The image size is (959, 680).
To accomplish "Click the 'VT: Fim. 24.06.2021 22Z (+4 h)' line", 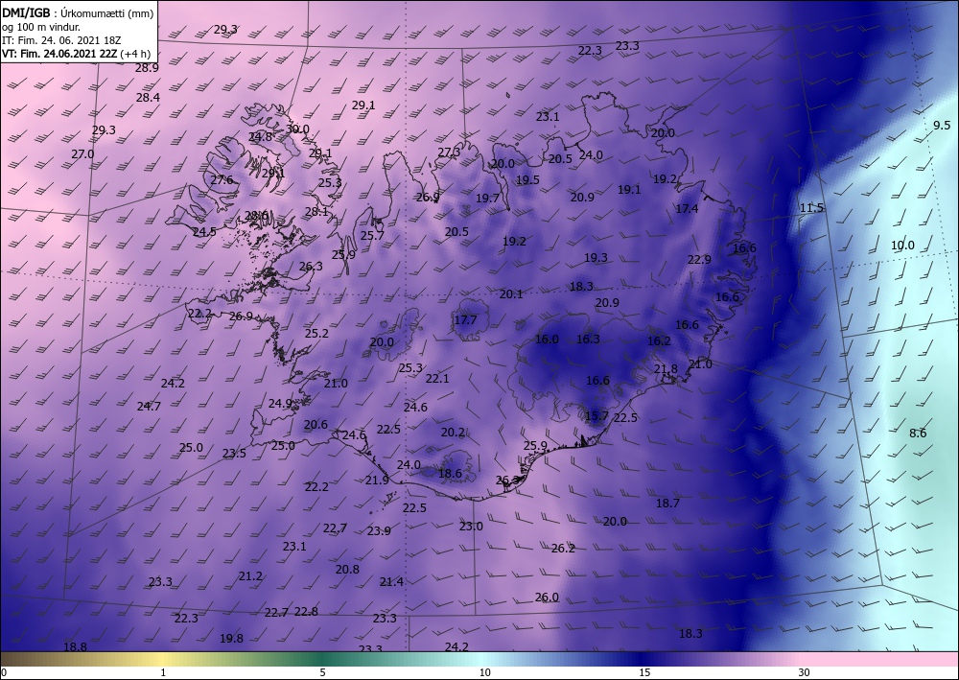I will [x=76, y=54].
